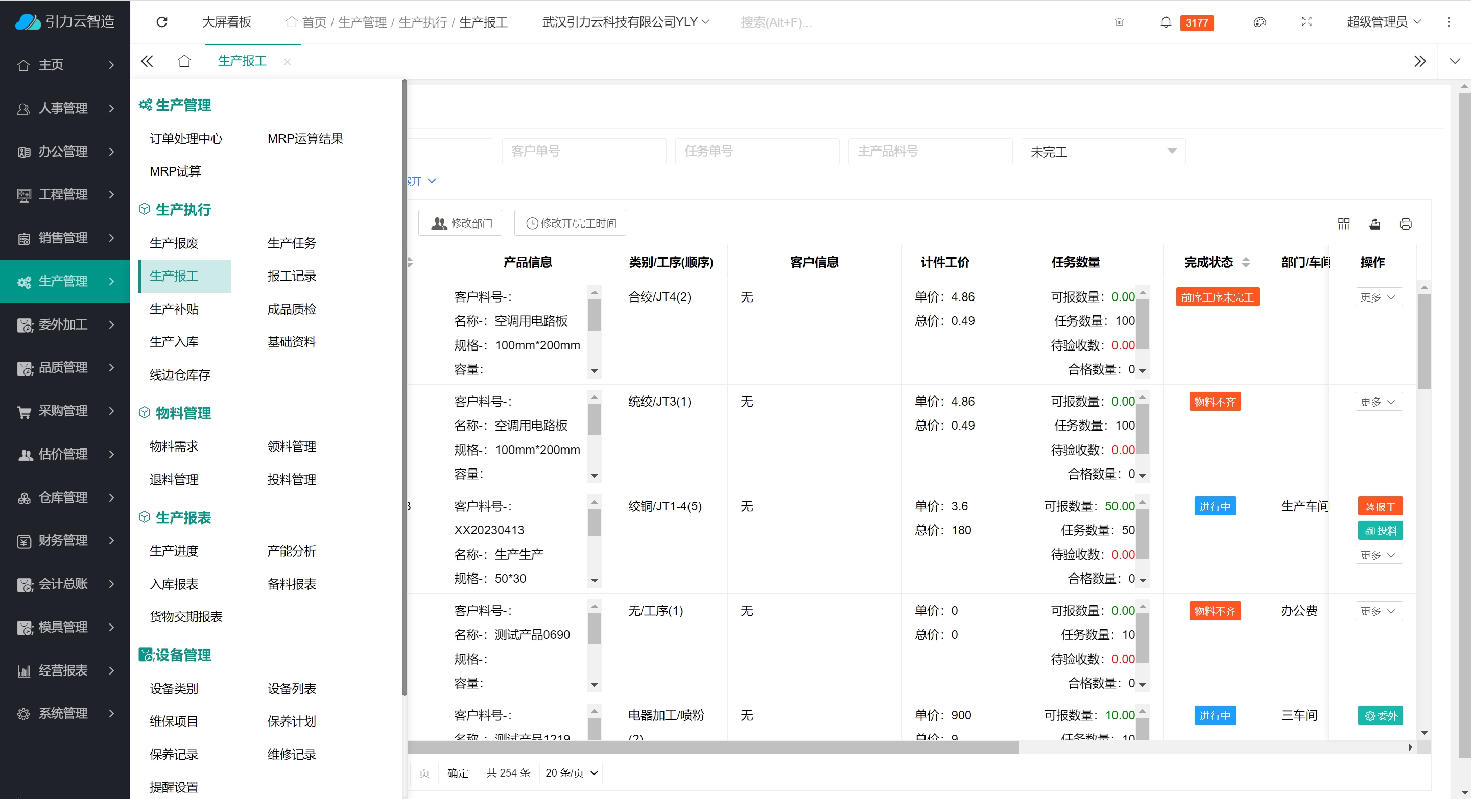Click the theme palette icon
The width and height of the screenshot is (1471, 799).
(x=1260, y=22)
